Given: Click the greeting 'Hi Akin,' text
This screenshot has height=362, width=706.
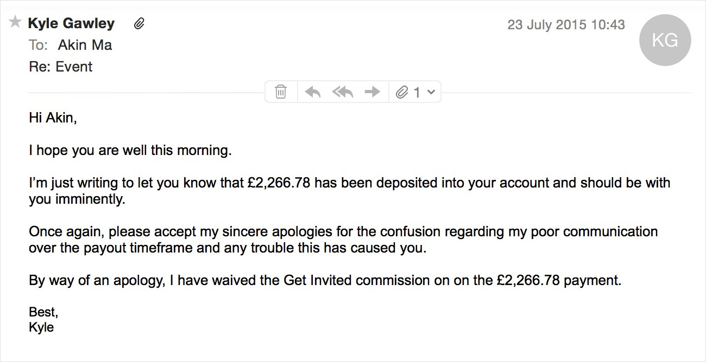Looking at the screenshot, I should click(x=53, y=118).
